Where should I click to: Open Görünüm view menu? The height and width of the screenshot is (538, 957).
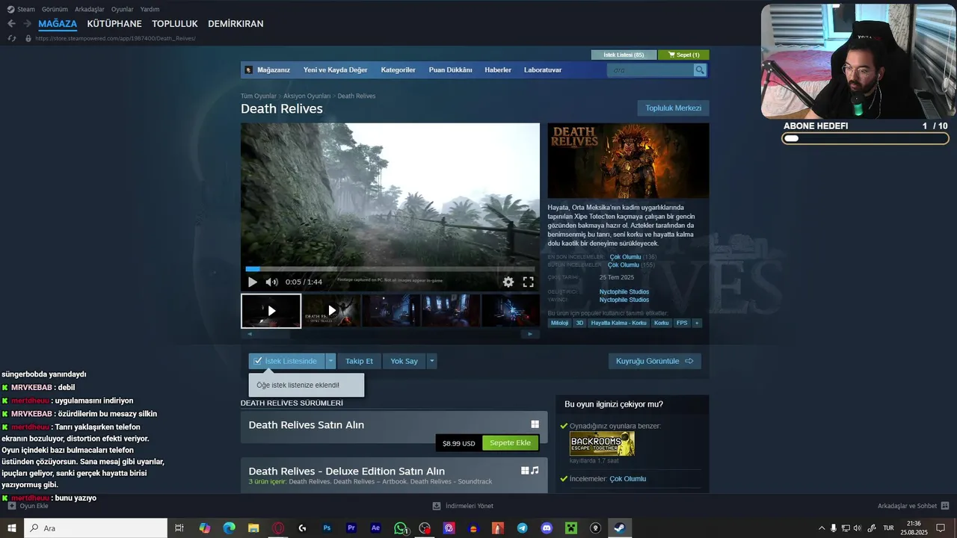[55, 9]
